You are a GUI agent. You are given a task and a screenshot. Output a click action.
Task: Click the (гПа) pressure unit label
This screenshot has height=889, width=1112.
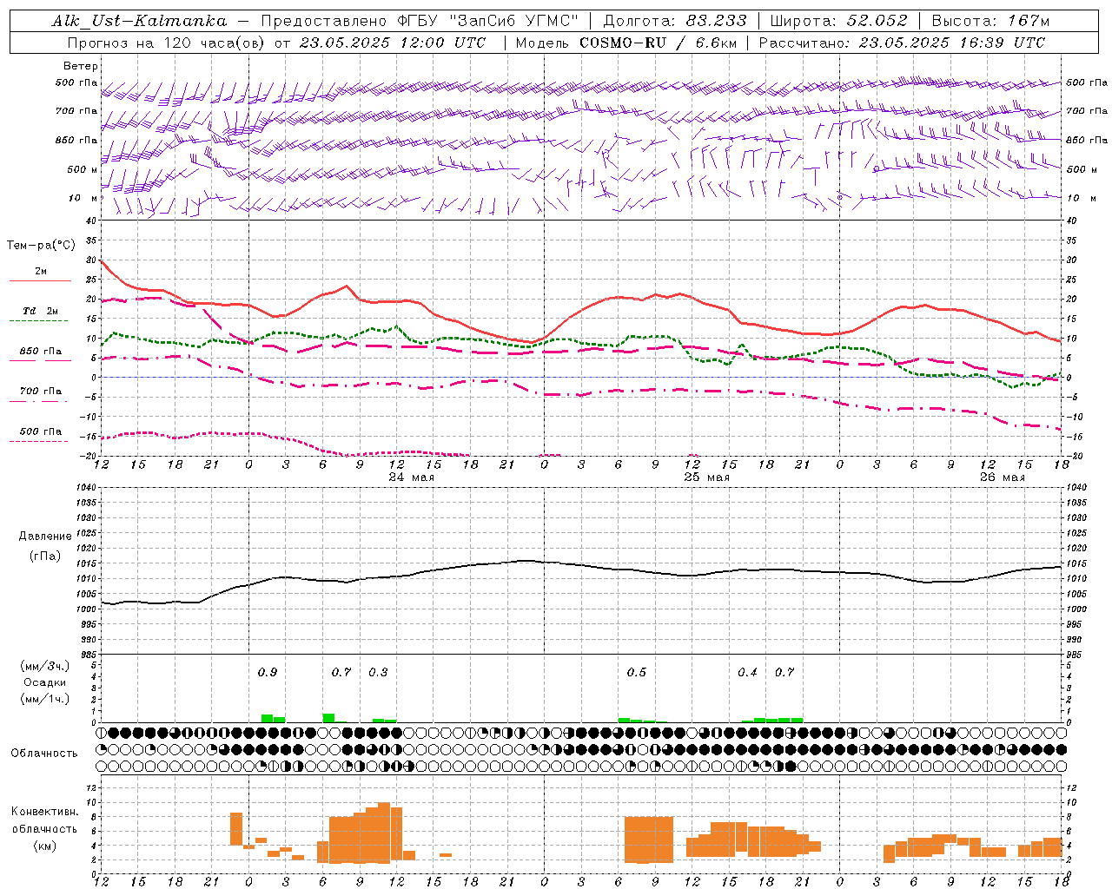tap(45, 556)
